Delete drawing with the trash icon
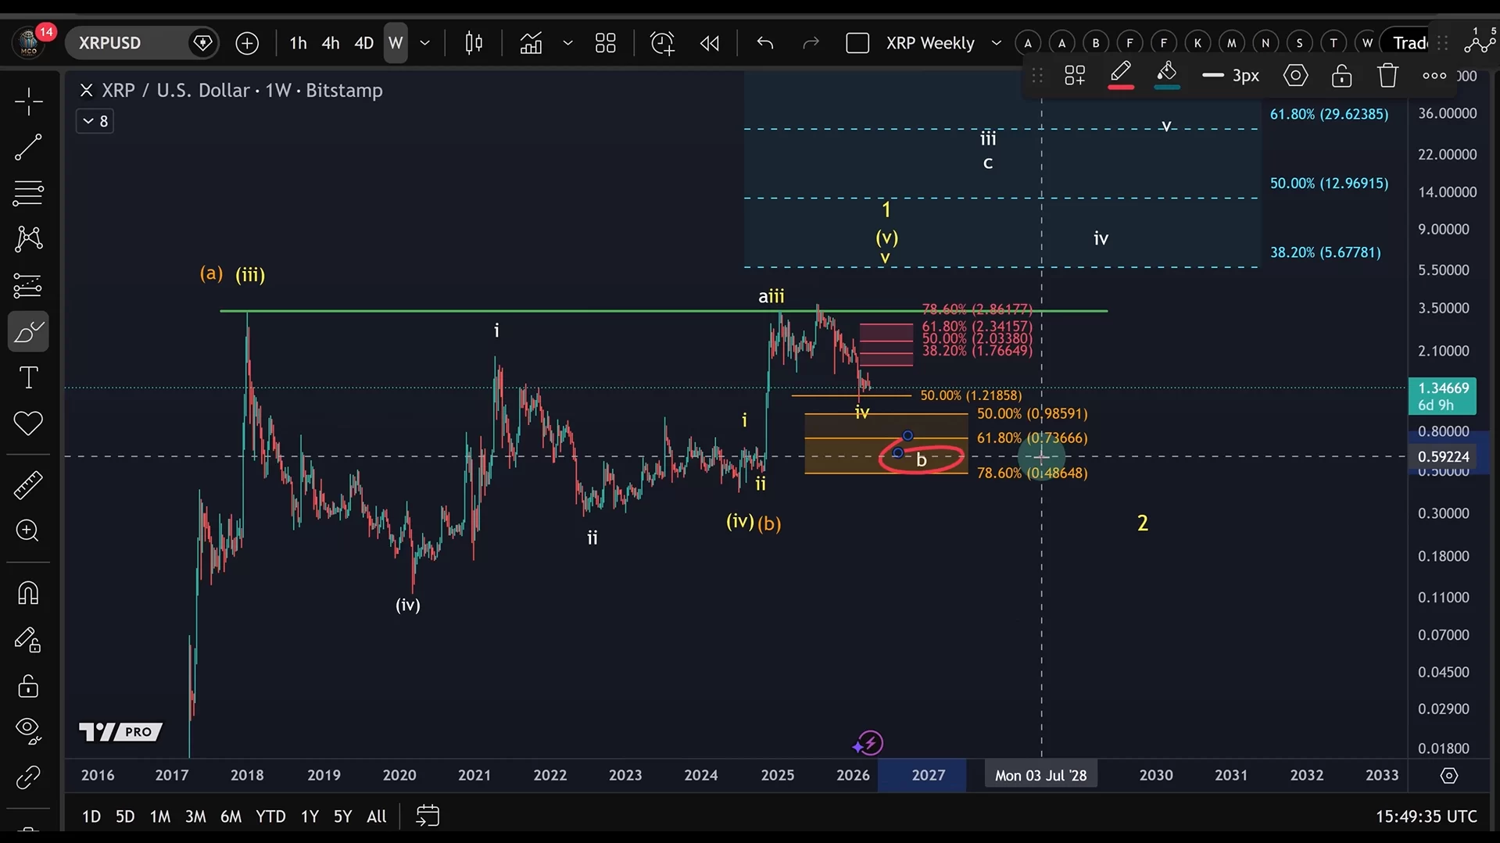This screenshot has width=1500, height=843. [x=1387, y=76]
